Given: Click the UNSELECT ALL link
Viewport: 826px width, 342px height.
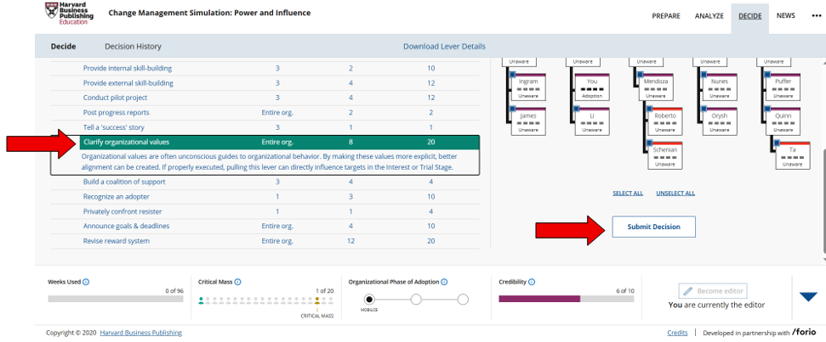Looking at the screenshot, I should point(675,193).
